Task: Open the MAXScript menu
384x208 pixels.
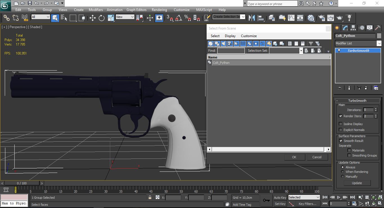Action: pyautogui.click(x=204, y=10)
